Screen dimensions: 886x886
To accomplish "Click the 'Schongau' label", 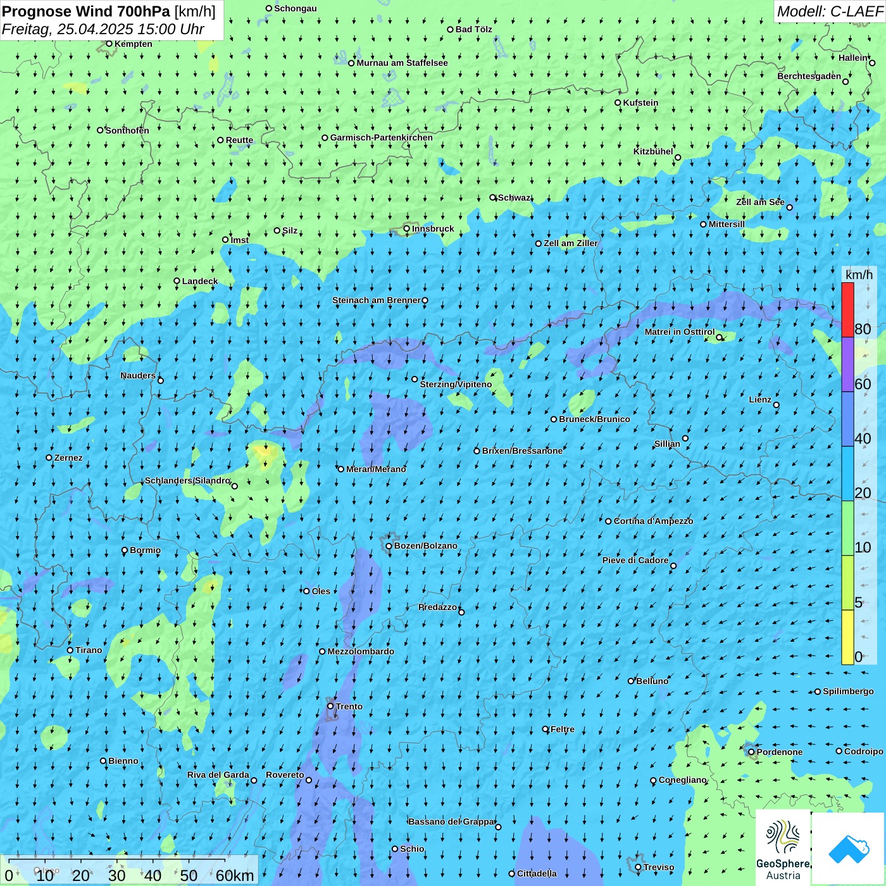I will (296, 8).
